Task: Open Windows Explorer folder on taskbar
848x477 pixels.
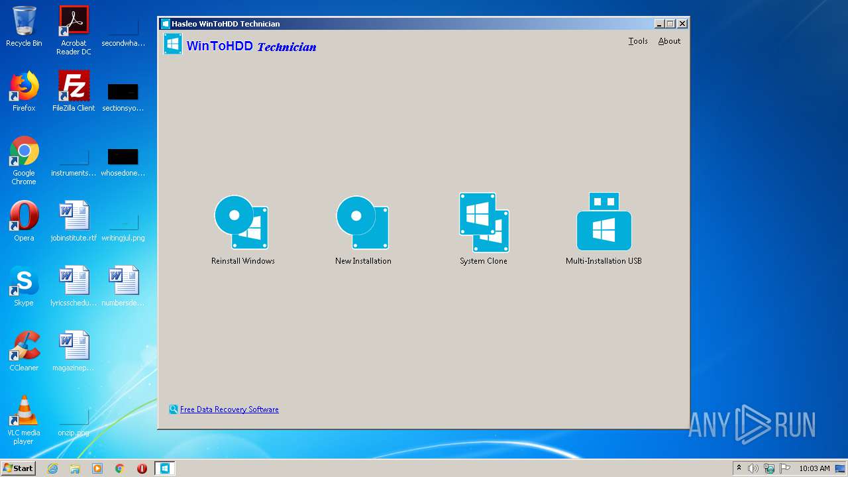Action: coord(75,468)
